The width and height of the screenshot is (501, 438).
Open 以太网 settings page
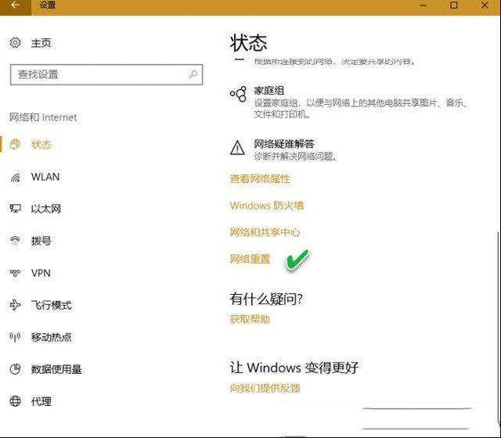46,209
